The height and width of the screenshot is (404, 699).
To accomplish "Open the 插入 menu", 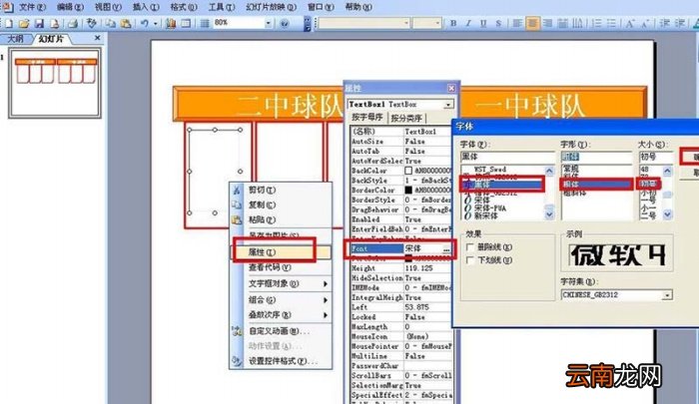I will 146,7.
